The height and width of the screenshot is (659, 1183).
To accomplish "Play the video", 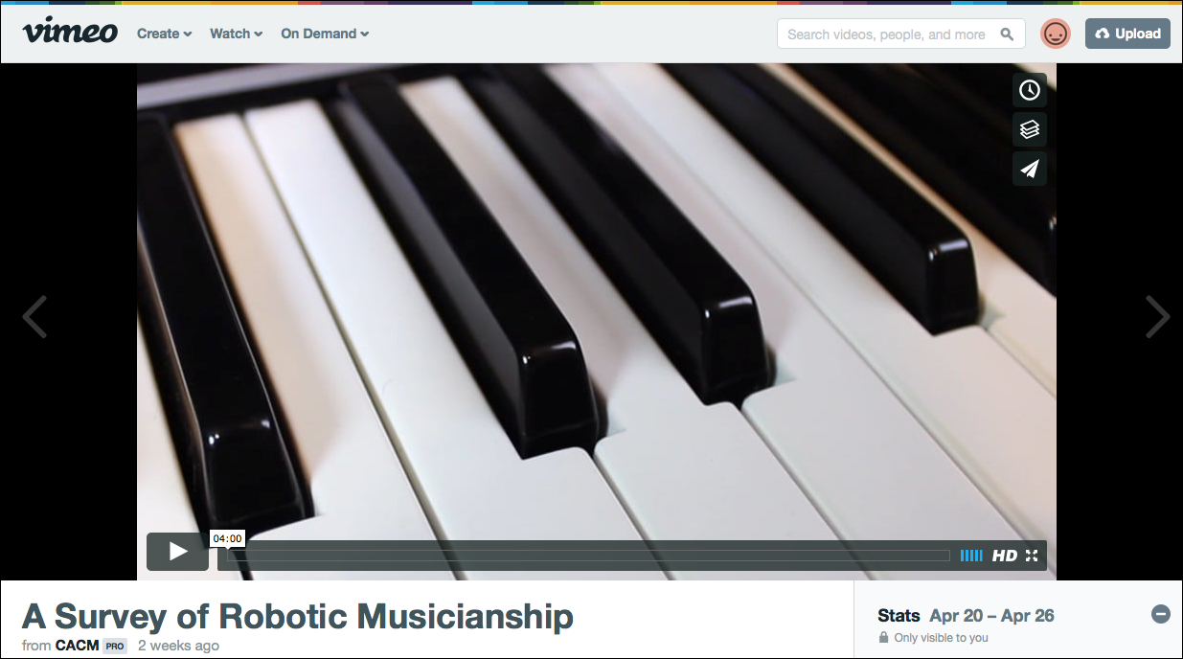I will point(177,551).
